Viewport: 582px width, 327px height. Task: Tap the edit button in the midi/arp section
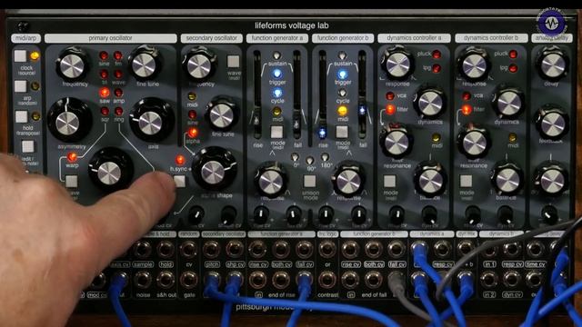(x=28, y=146)
